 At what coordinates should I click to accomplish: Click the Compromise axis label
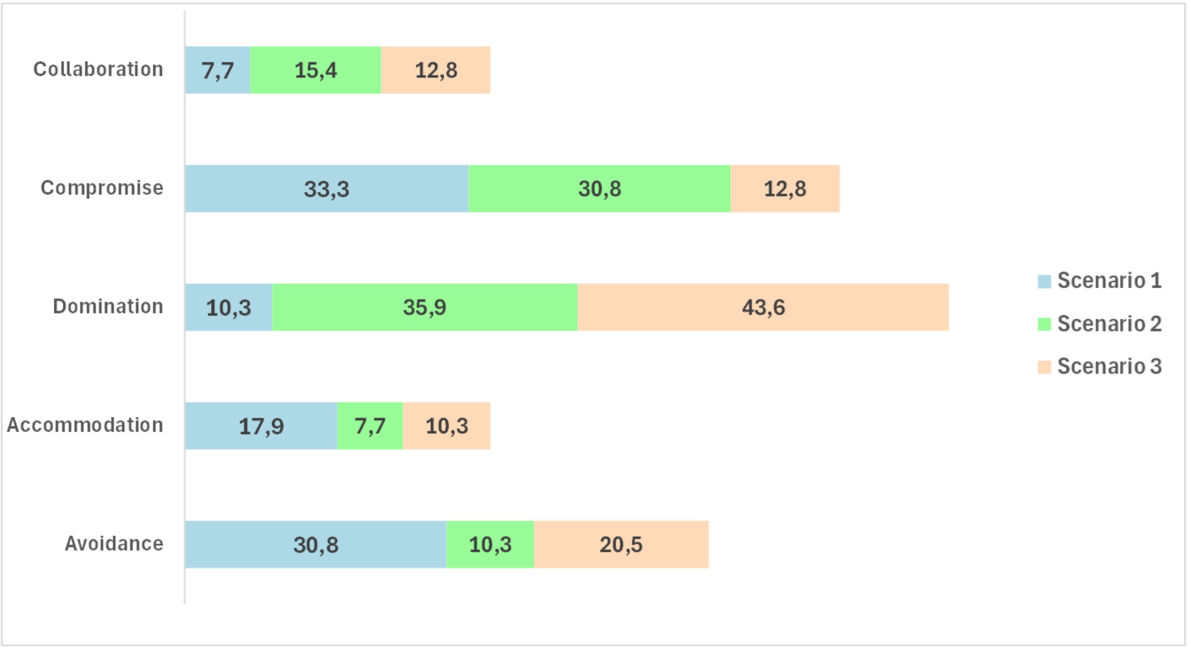click(x=102, y=188)
